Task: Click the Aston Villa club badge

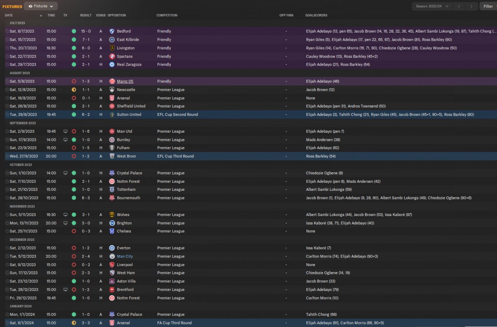Action: tap(112, 281)
